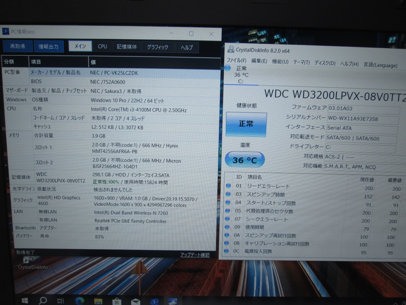Open Task View from taskbar
The height and width of the screenshot is (305, 406).
coord(61,301)
